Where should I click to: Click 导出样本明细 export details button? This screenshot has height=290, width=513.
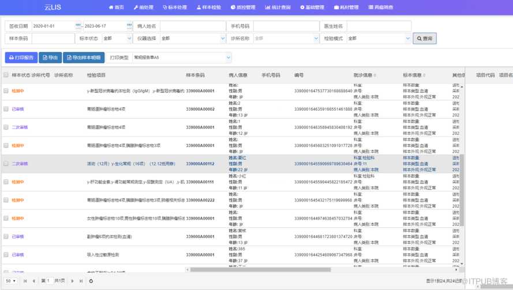coord(84,58)
